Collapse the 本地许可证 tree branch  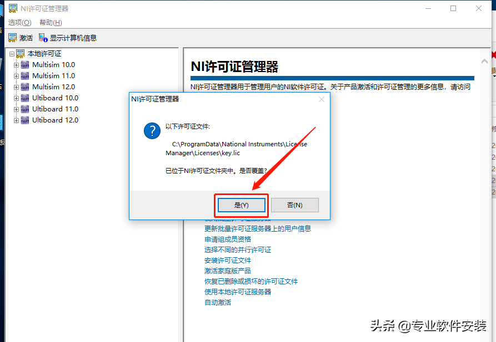[11, 53]
